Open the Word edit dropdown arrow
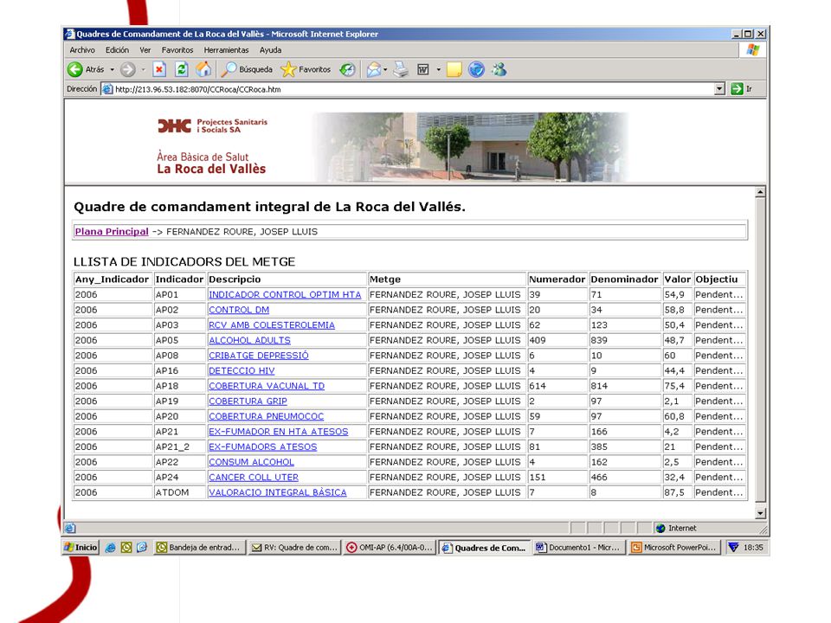The width and height of the screenshot is (831, 623). (x=438, y=70)
